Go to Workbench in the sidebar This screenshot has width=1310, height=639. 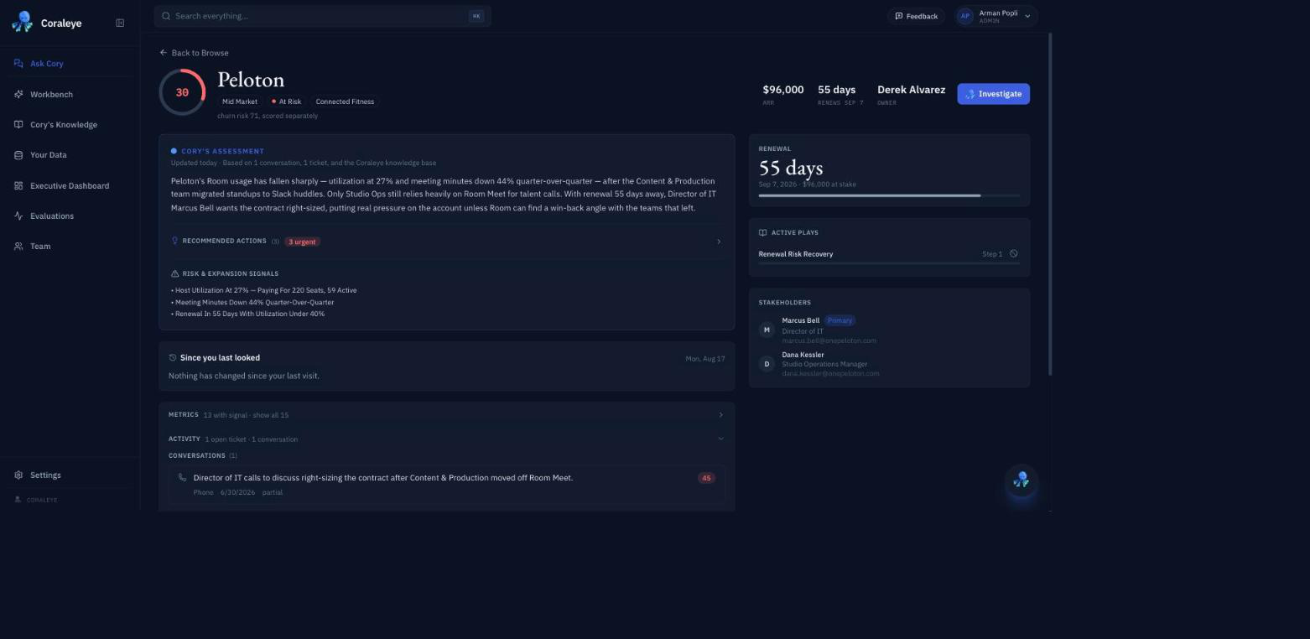tap(70, 95)
